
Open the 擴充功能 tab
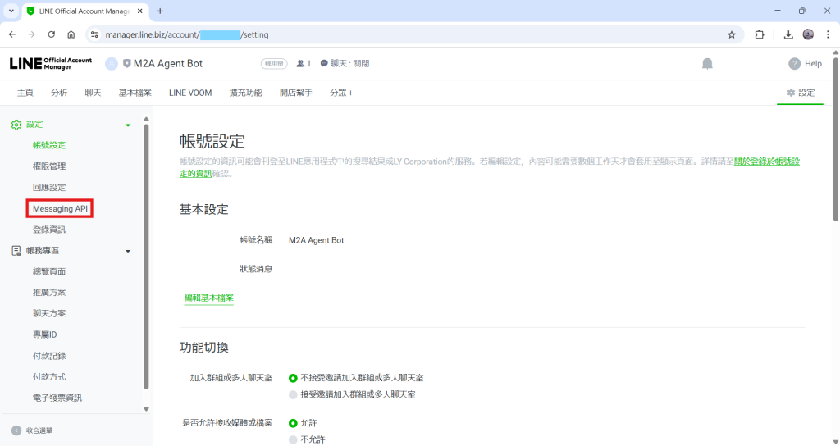246,93
